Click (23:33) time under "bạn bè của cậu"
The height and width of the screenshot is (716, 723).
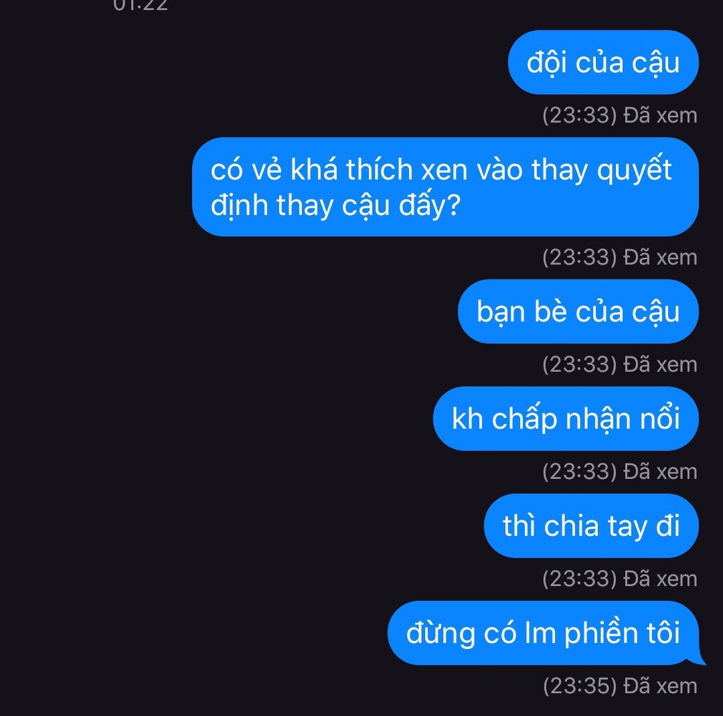[580, 364]
